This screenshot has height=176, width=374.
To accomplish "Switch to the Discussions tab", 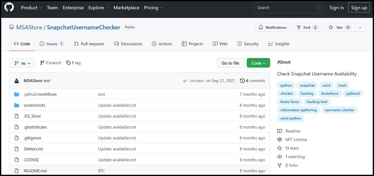I will [128, 44].
